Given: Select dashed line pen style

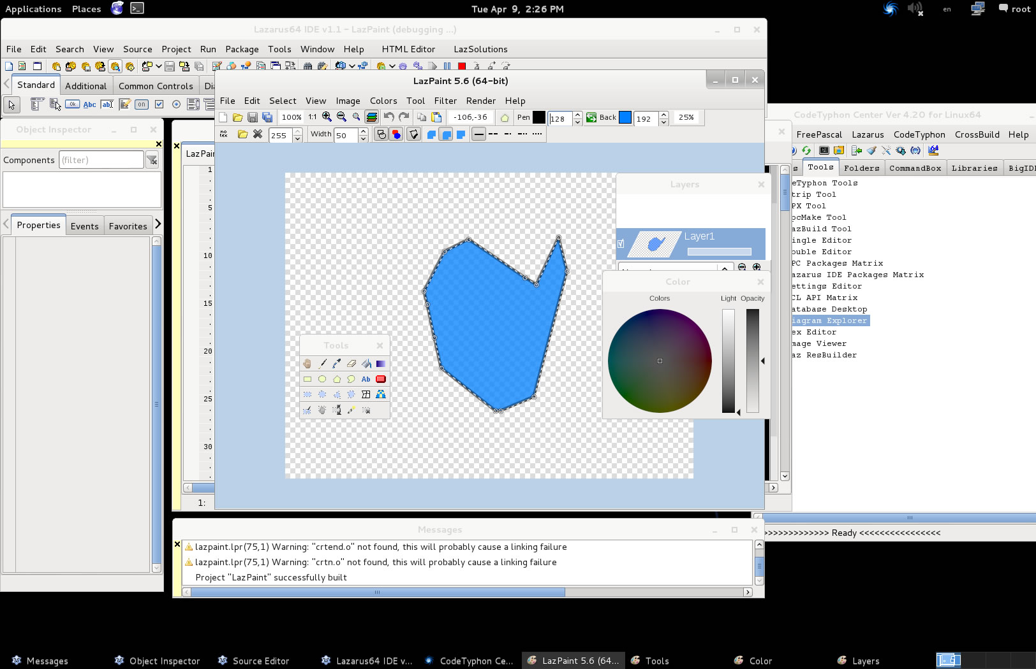Looking at the screenshot, I should click(492, 134).
